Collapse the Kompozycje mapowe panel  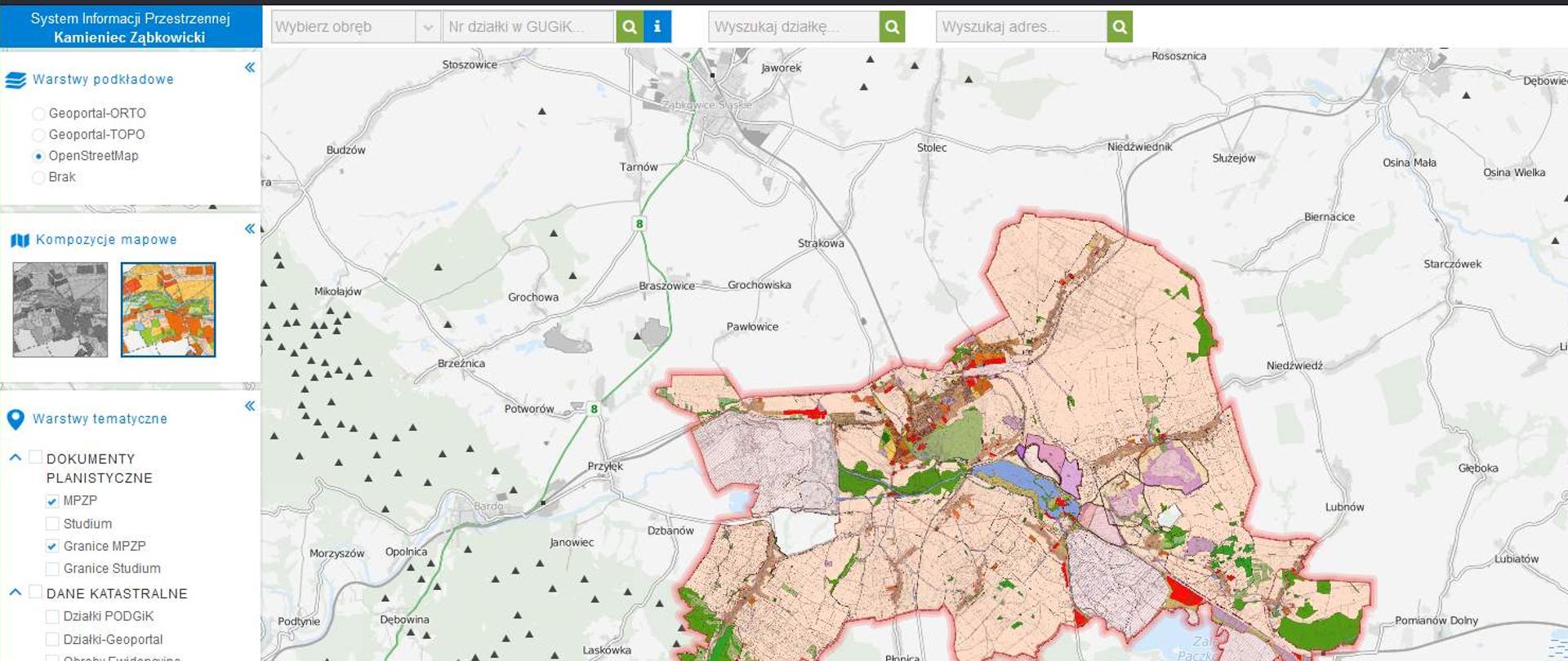(250, 228)
